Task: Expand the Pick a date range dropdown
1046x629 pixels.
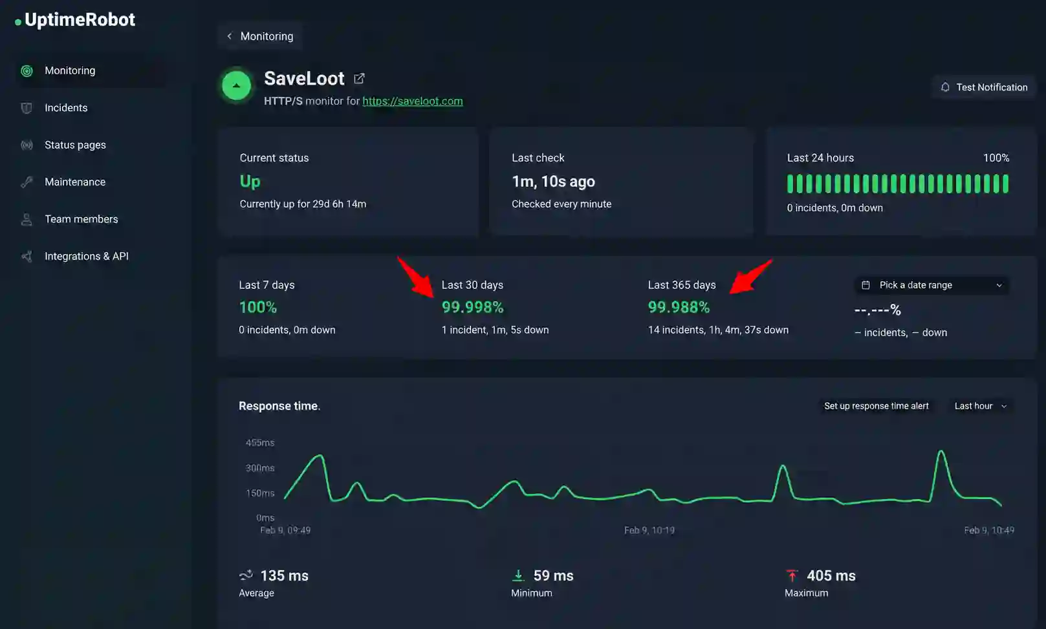Action: click(x=932, y=285)
